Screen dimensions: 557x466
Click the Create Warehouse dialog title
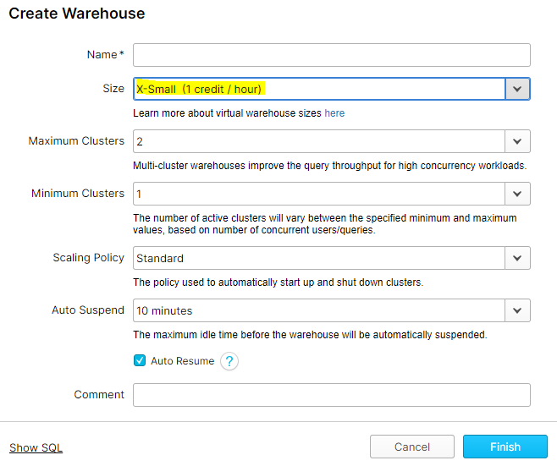[x=77, y=14]
